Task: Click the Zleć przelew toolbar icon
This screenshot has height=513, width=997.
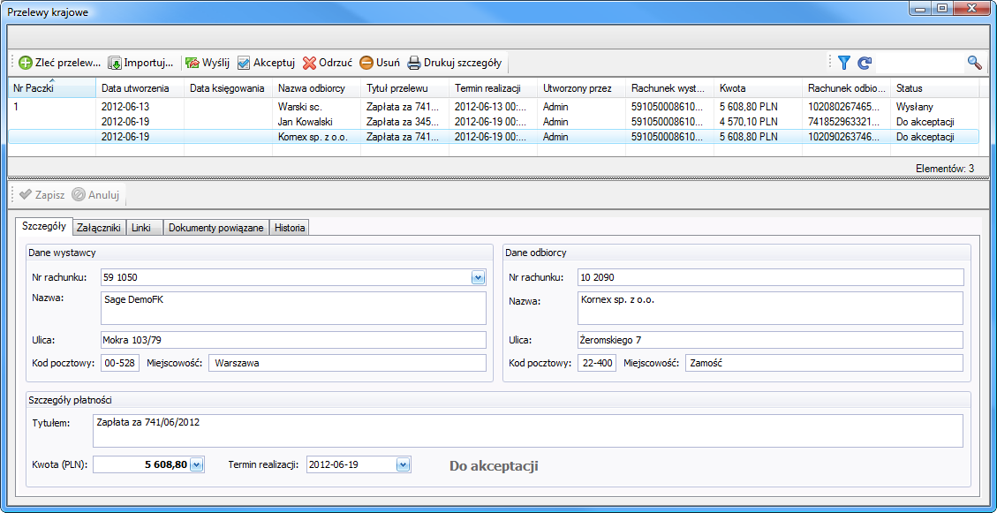Action: pyautogui.click(x=26, y=63)
